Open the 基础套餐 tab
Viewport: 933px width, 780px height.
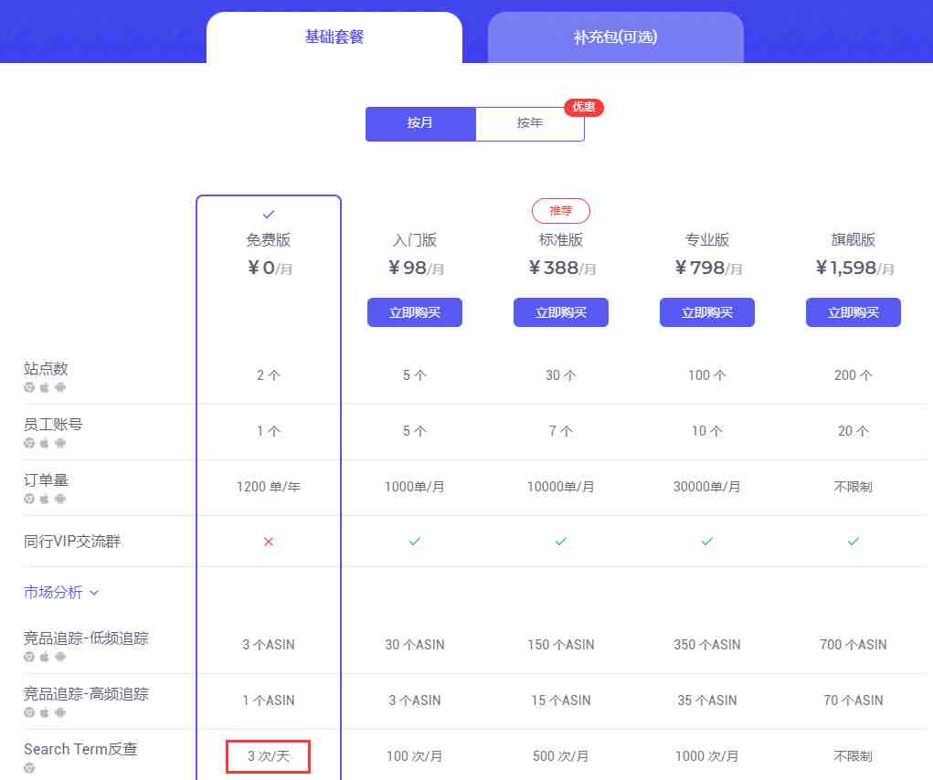tap(334, 37)
